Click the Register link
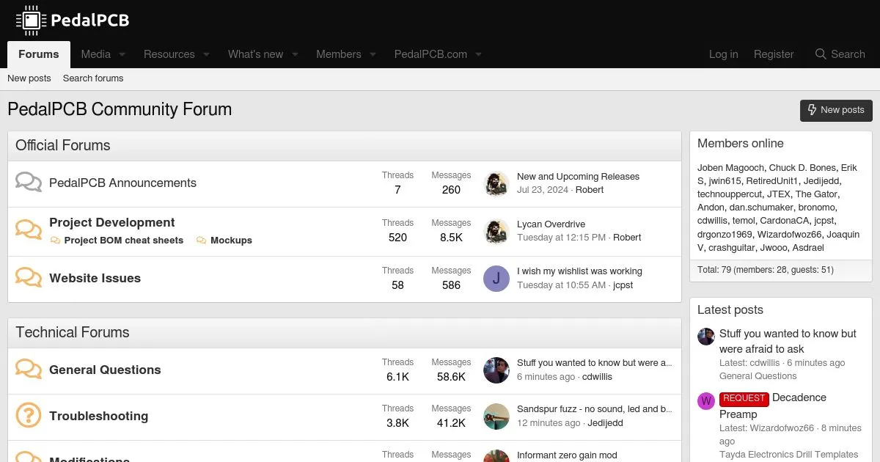 (774, 54)
